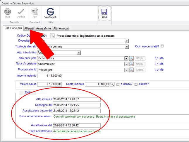Click the Invia send icon
The image size is (189, 142).
pyautogui.click(x=8, y=12)
